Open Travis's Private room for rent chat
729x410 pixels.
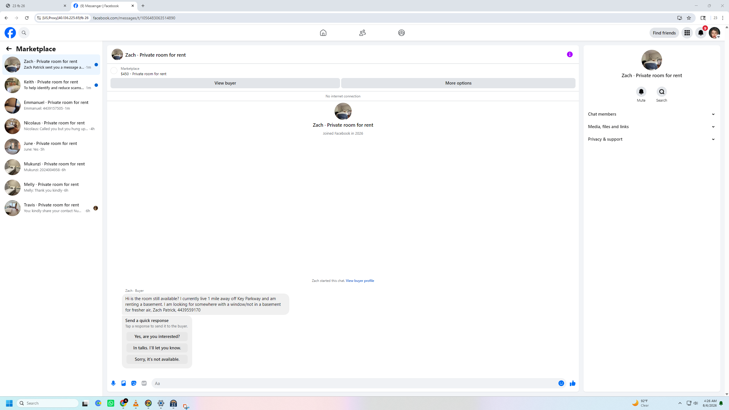click(51, 208)
